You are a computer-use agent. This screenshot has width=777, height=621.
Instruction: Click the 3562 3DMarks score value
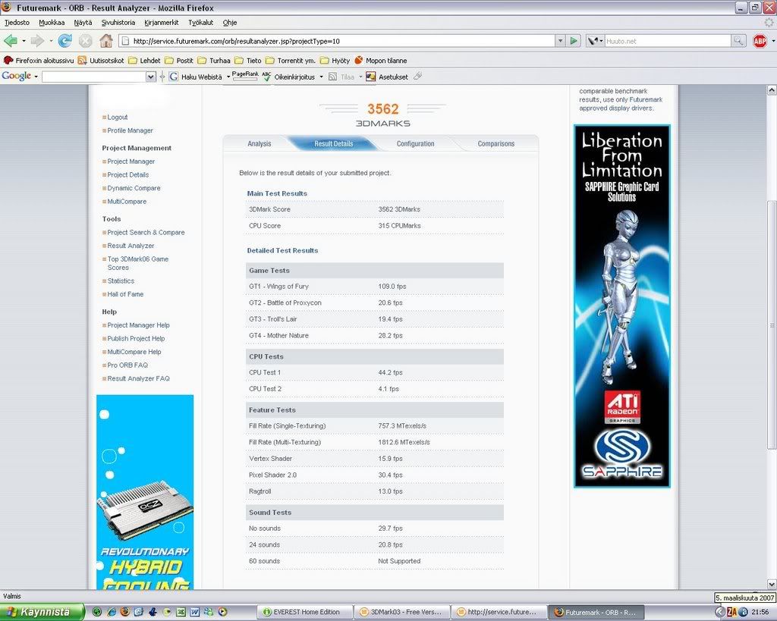(399, 209)
